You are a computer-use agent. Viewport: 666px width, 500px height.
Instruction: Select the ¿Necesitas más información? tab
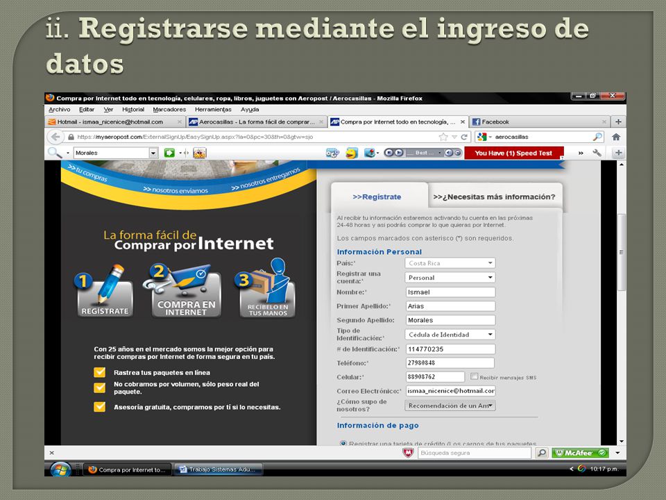tap(495, 197)
